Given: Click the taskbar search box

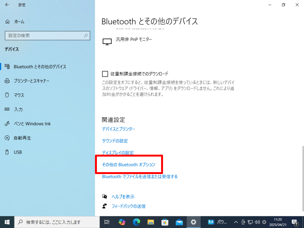Looking at the screenshot, I should point(57,222).
